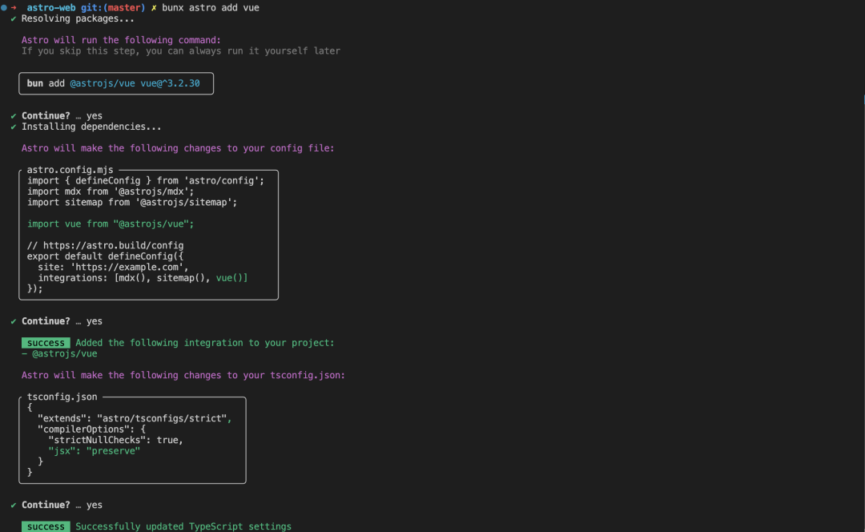The width and height of the screenshot is (865, 532).
Task: Click 'Successfully updated TypeScript settings' message
Action: pyautogui.click(x=183, y=526)
